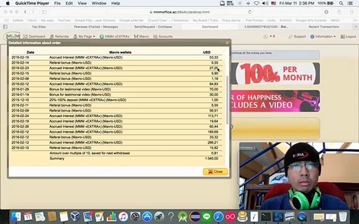Open Safari from the Dock
Image resolution: width=359 pixels, height=224 pixels.
(x=218, y=217)
